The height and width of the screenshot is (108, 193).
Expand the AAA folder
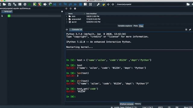[x=67, y=16]
